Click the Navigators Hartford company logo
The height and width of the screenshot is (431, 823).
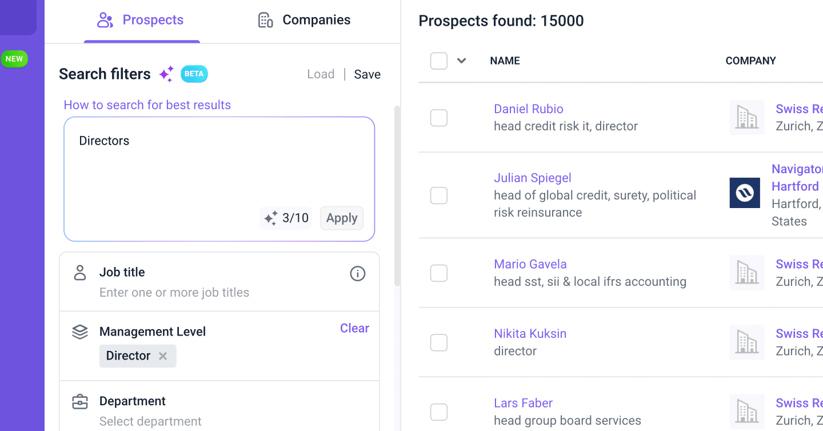(x=745, y=193)
